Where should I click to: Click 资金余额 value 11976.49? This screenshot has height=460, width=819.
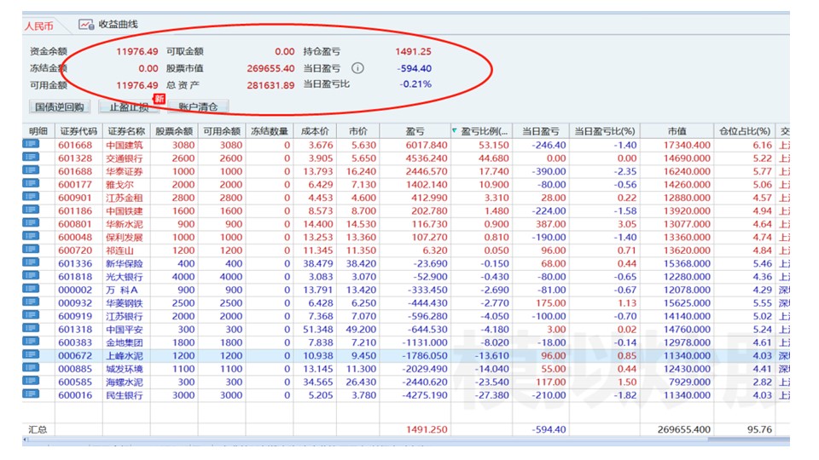(136, 52)
